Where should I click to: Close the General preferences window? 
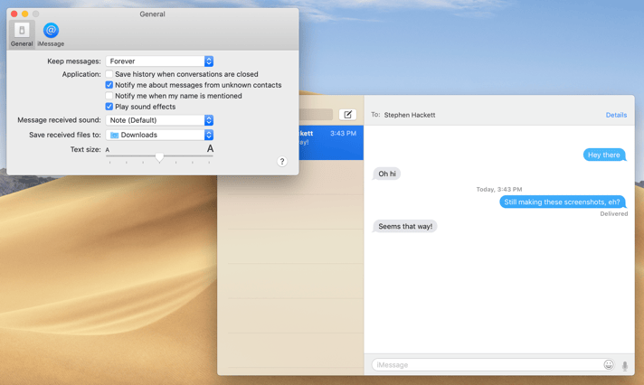coord(14,14)
